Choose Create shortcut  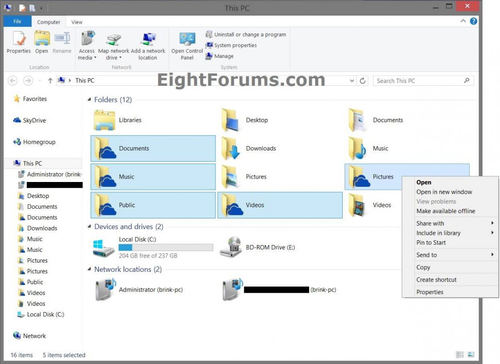(x=436, y=280)
